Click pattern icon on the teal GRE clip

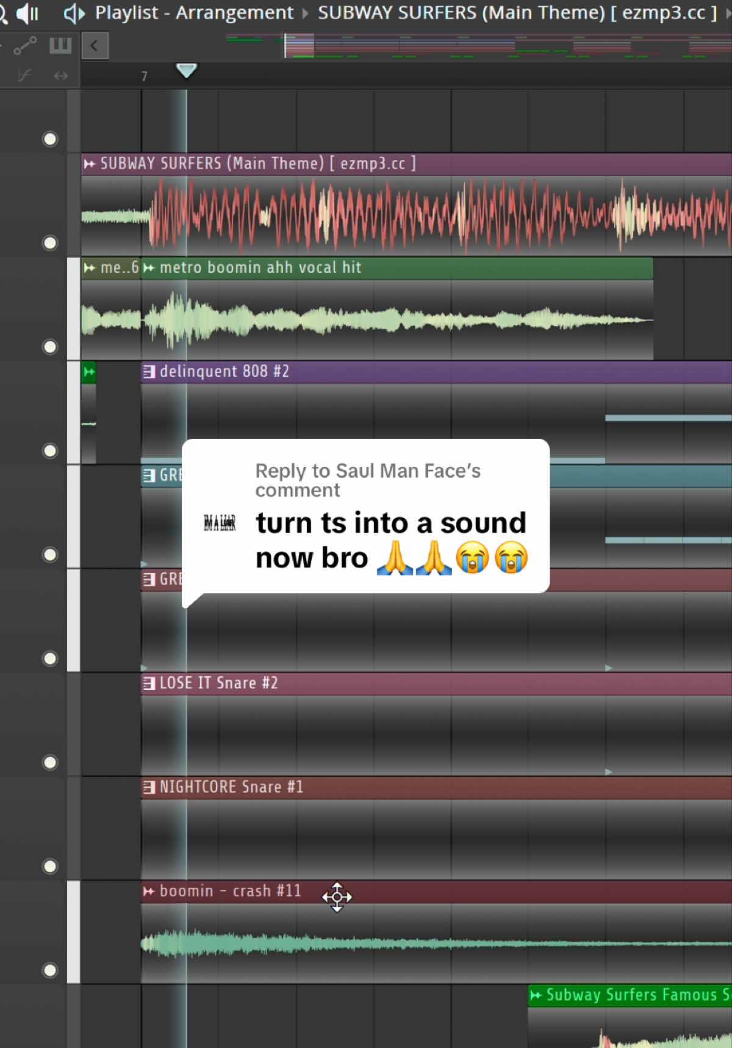coord(149,476)
